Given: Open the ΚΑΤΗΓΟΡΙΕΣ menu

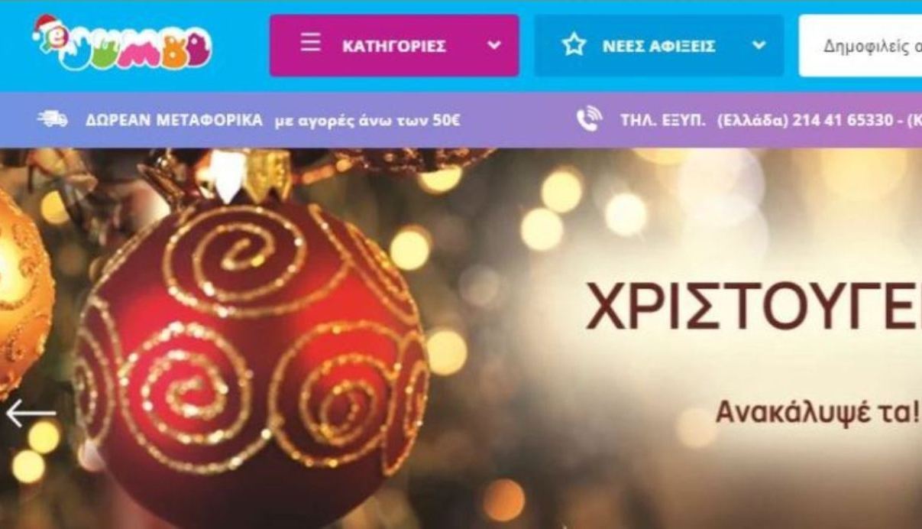Looking at the screenshot, I should pos(394,46).
